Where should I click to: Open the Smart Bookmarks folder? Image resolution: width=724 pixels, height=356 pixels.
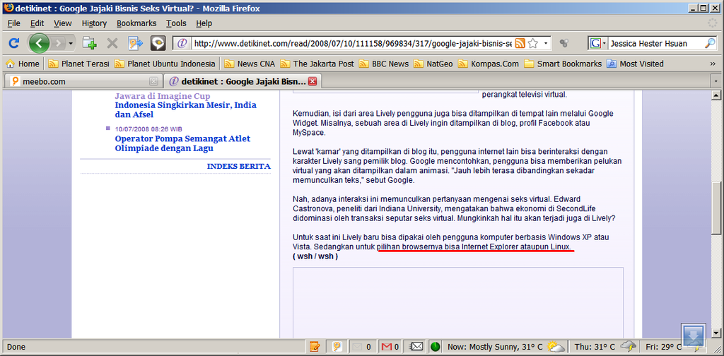564,64
